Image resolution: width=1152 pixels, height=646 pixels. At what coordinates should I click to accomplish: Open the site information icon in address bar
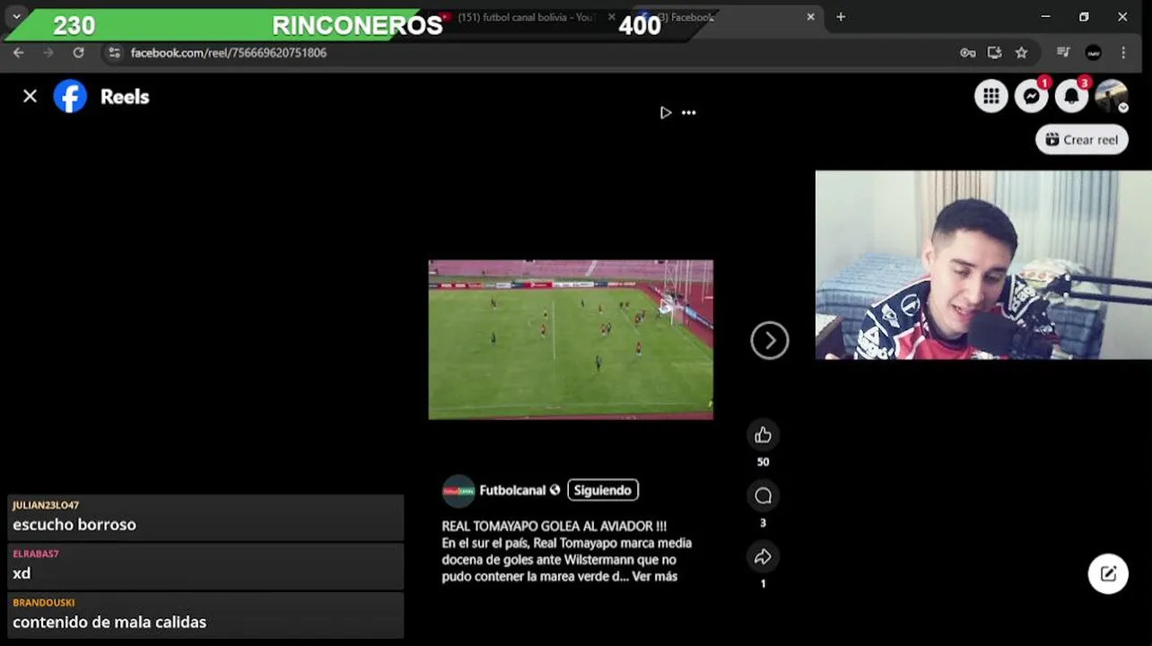point(114,53)
